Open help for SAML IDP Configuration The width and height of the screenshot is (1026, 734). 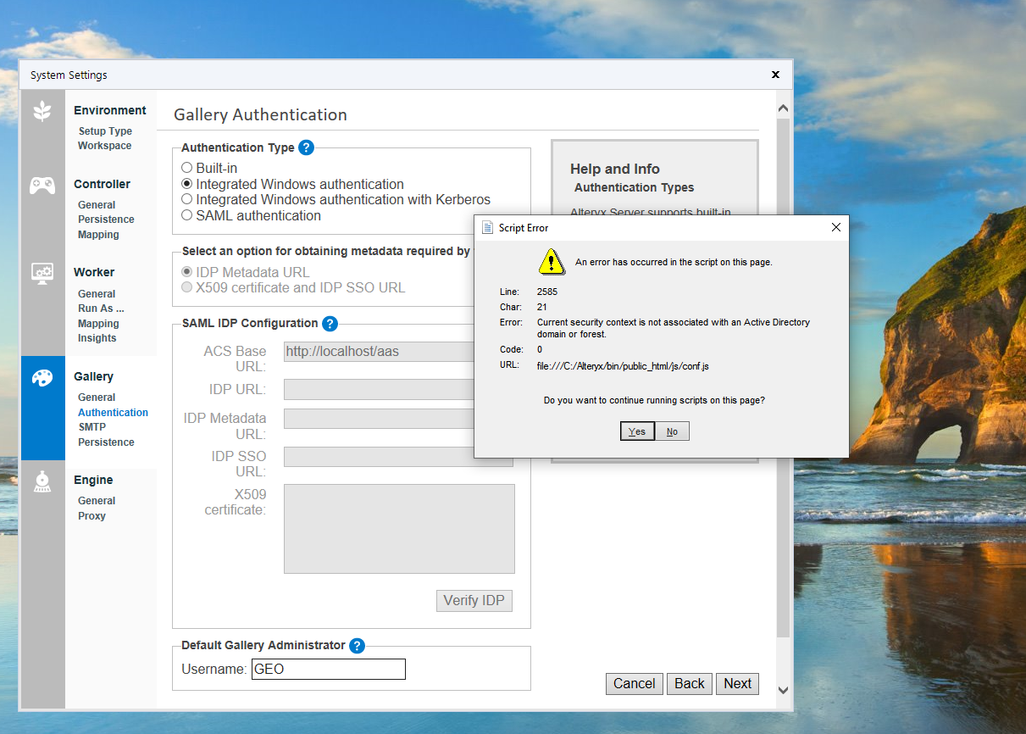(330, 323)
